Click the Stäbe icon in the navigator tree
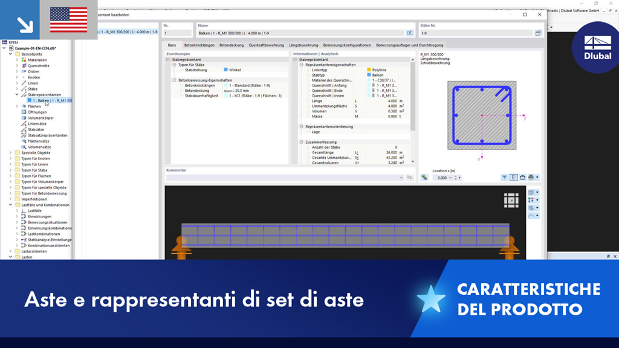 [x=24, y=89]
